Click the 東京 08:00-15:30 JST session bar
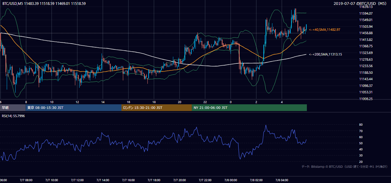 [73, 108]
